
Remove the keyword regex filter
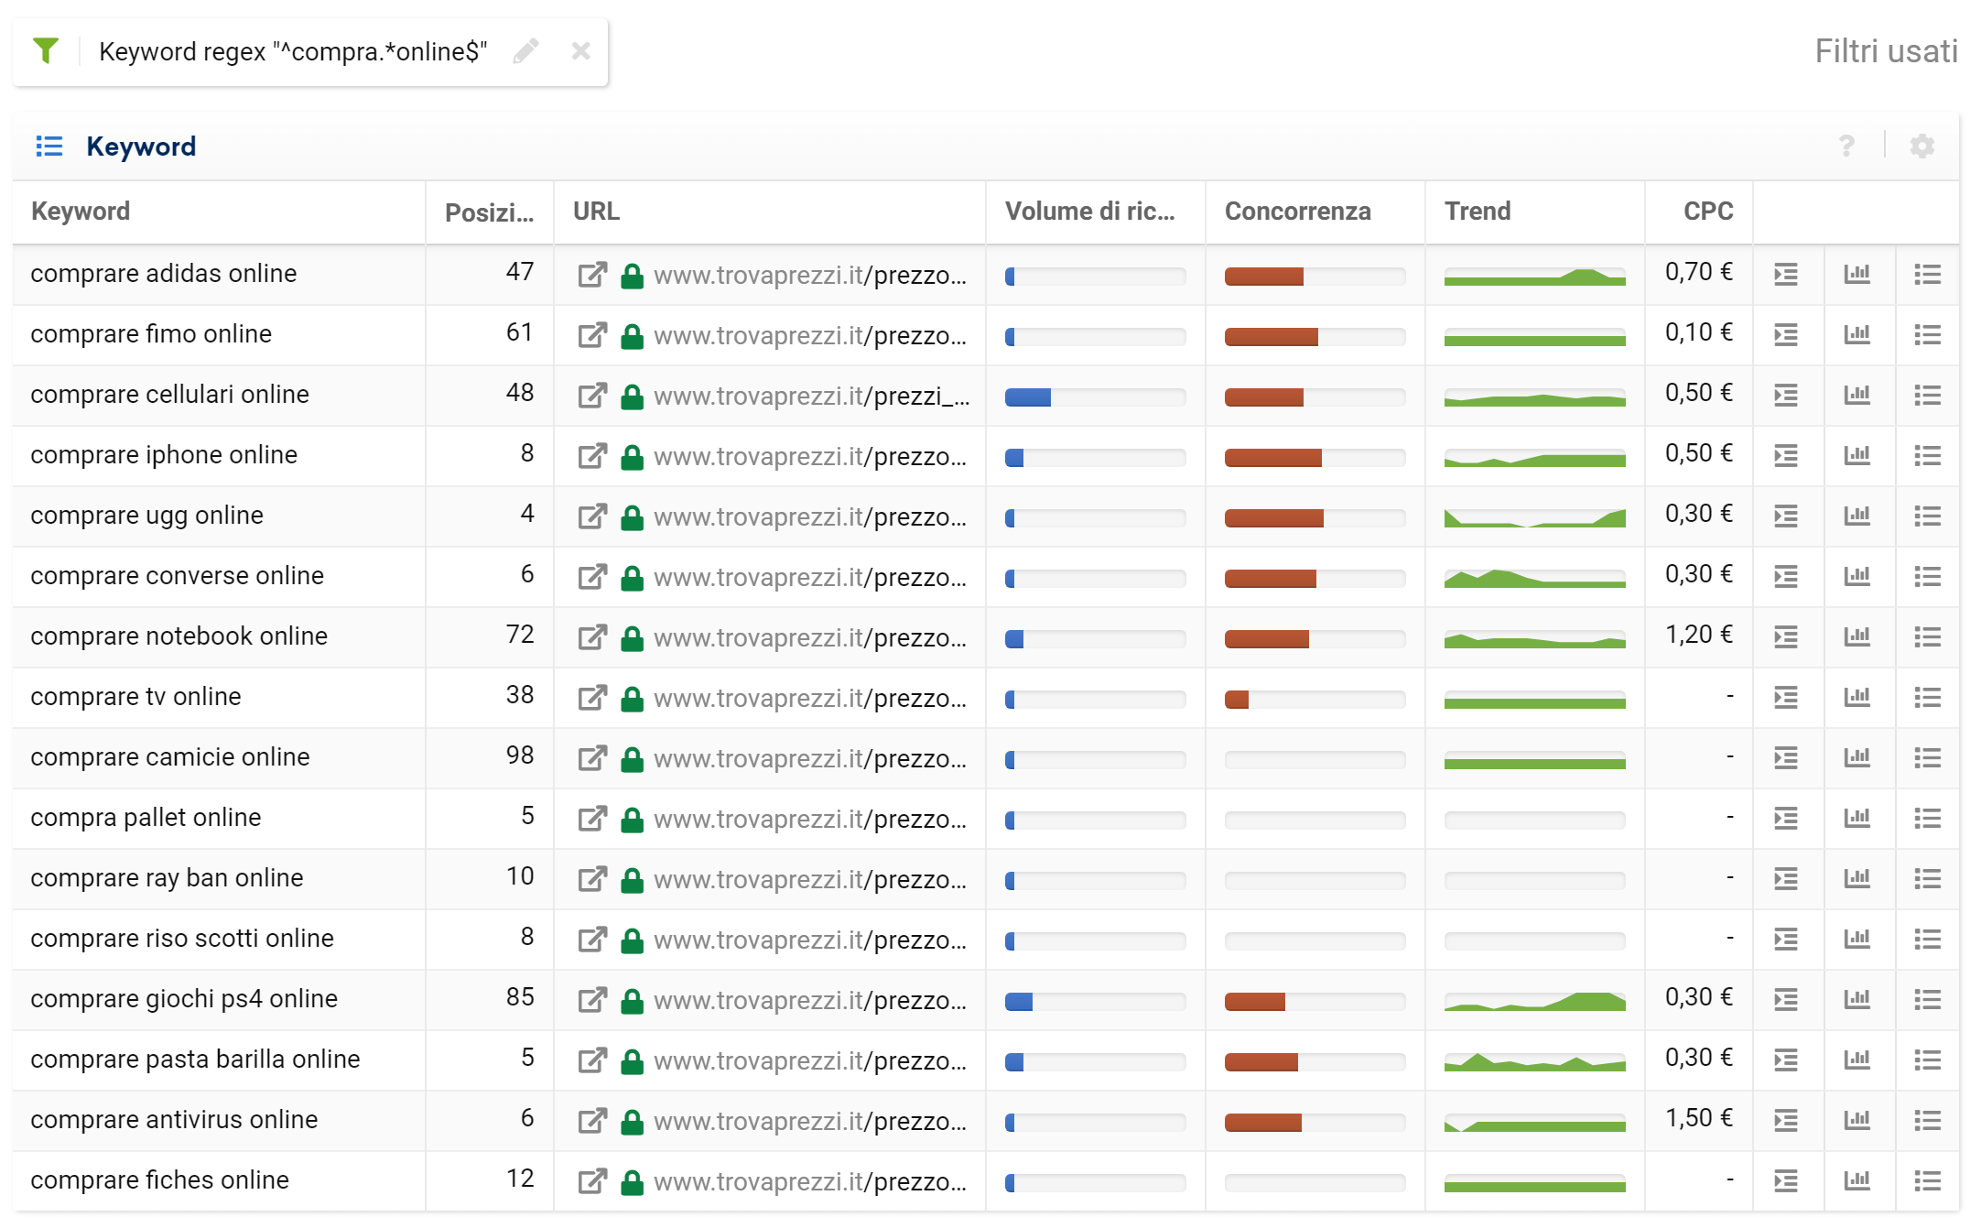[x=580, y=51]
